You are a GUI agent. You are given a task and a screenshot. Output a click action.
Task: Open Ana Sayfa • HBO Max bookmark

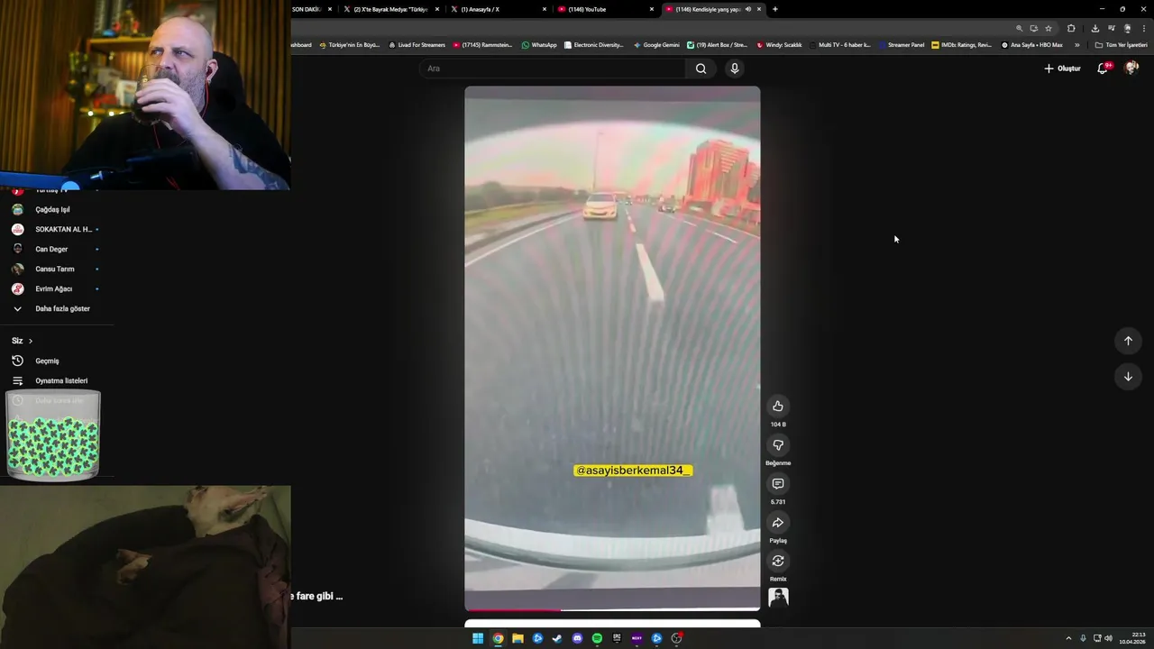pyautogui.click(x=1032, y=44)
